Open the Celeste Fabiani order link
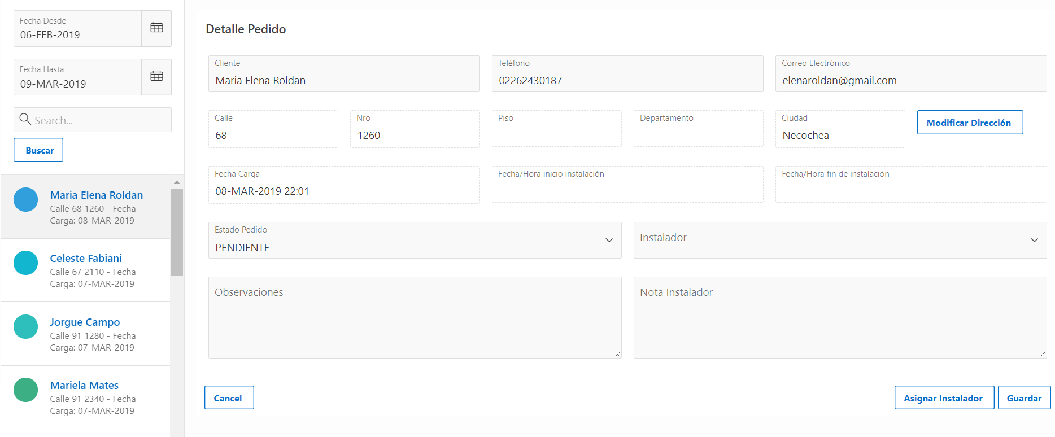1055x437 pixels. coord(86,258)
